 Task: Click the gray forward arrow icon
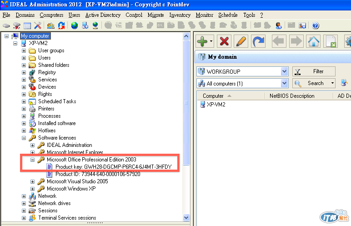(x=296, y=41)
